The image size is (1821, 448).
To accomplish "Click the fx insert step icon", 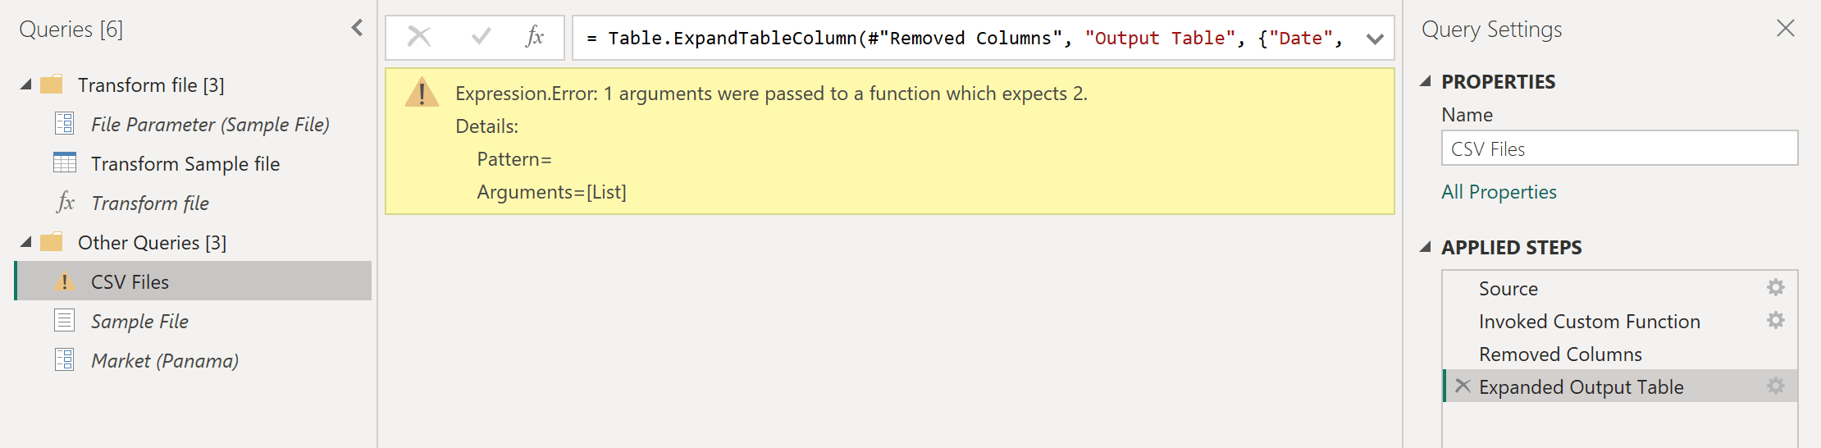I will pos(535,37).
